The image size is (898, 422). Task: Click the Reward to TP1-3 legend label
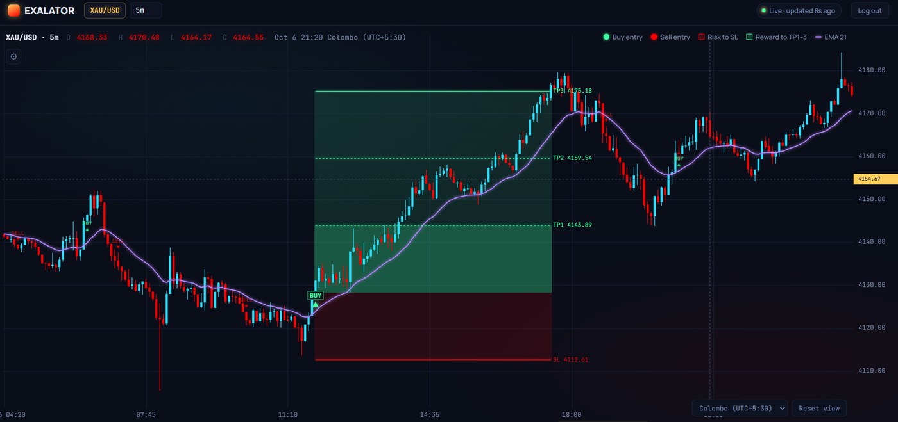point(781,37)
